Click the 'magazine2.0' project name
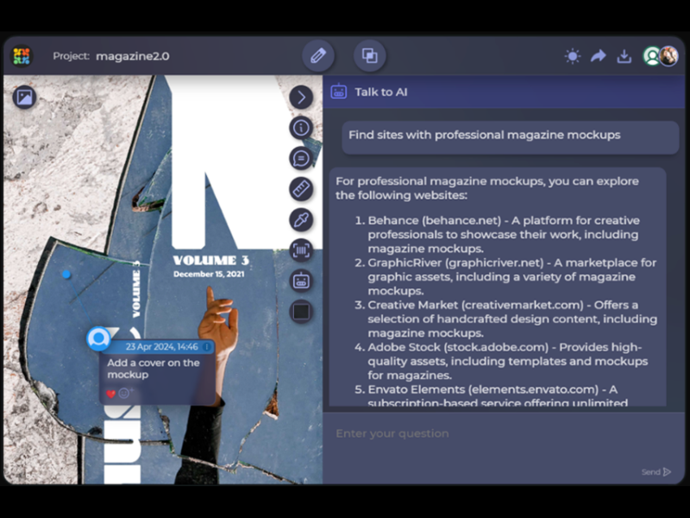This screenshot has height=518, width=690. [x=133, y=56]
